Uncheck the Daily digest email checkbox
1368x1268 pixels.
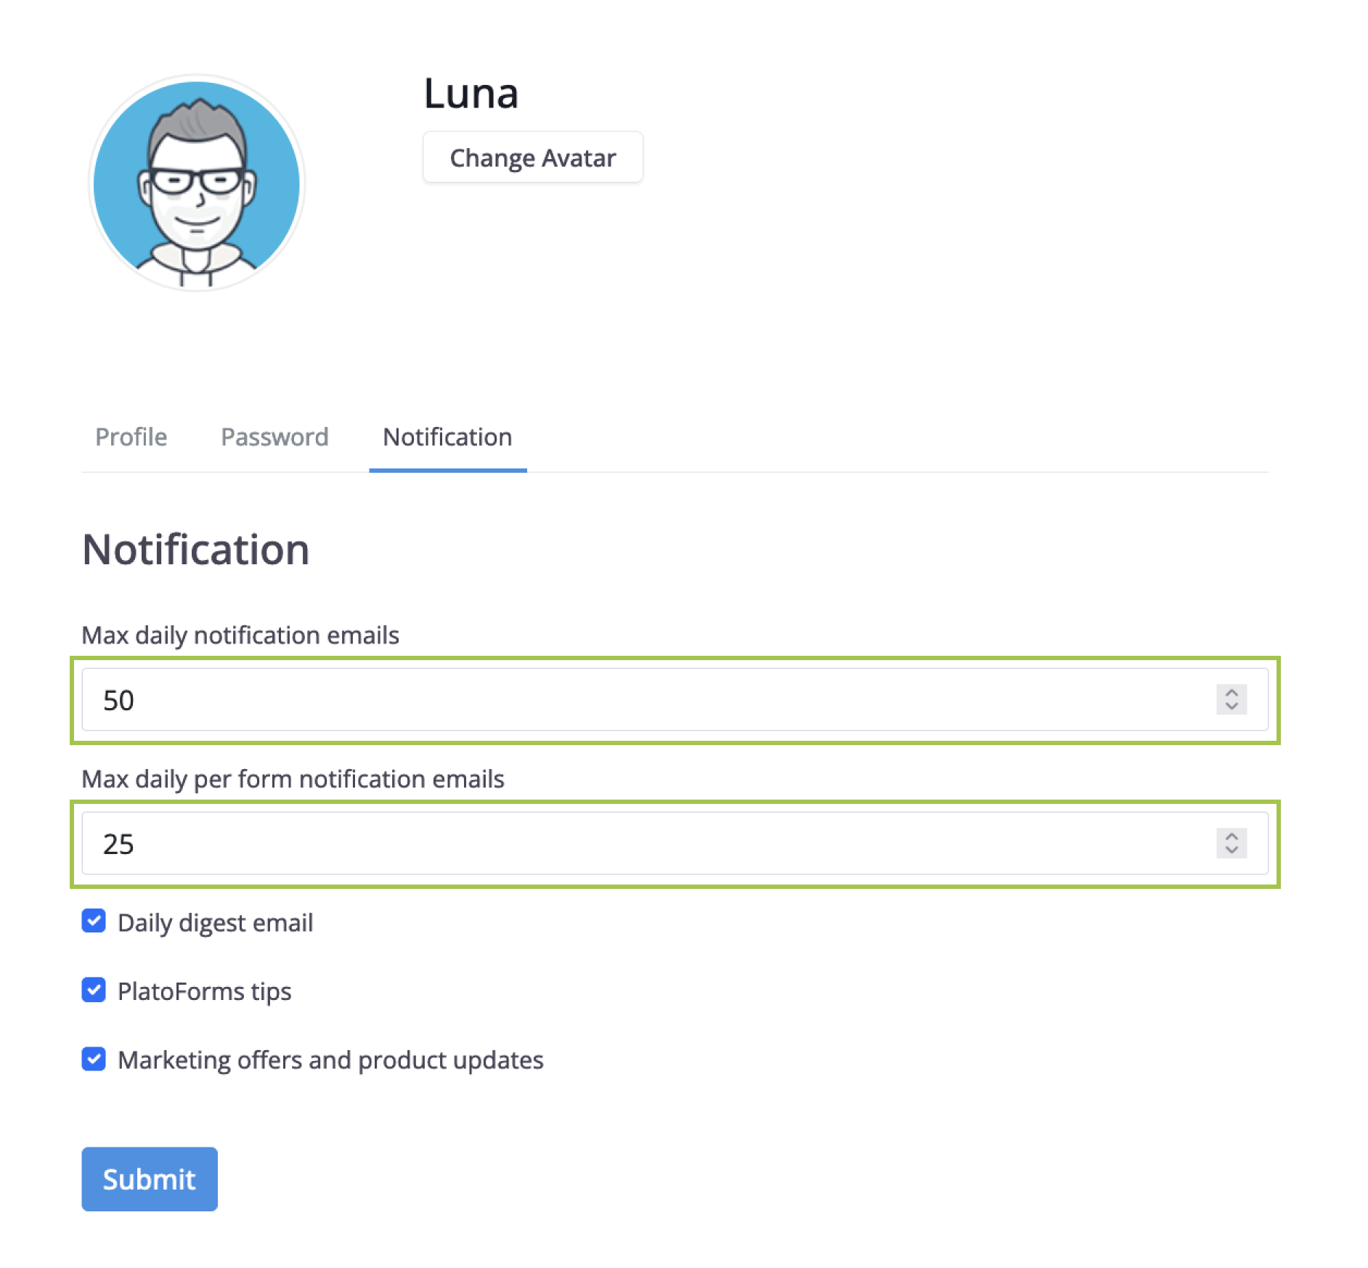click(x=94, y=921)
